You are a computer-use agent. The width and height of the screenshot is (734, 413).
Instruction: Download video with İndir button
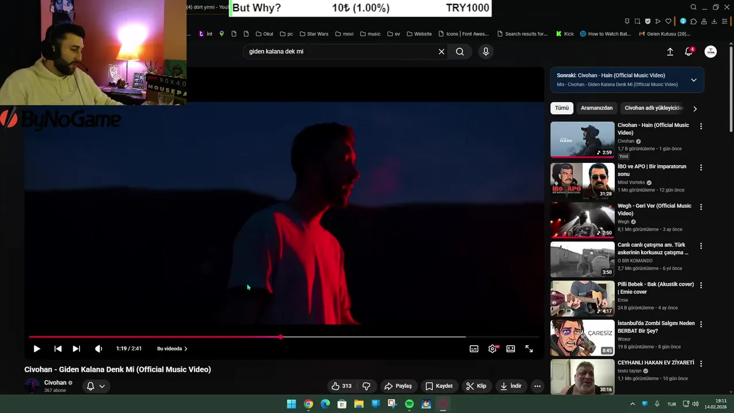511,386
